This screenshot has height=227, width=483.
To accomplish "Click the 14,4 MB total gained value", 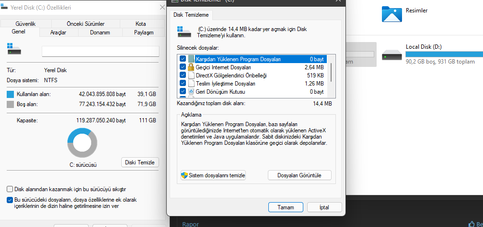I will click(322, 104).
